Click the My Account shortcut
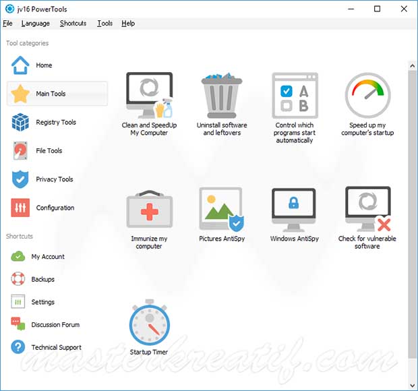The height and width of the screenshot is (391, 418). pos(47,257)
